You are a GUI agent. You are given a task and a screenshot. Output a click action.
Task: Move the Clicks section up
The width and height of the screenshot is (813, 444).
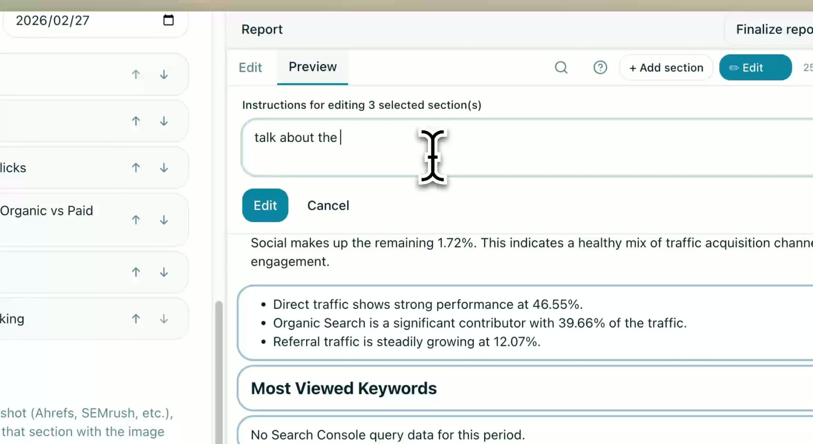tap(135, 167)
